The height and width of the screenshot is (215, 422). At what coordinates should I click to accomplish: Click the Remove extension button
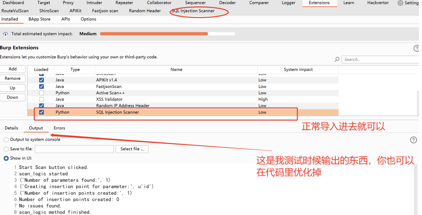(x=13, y=78)
